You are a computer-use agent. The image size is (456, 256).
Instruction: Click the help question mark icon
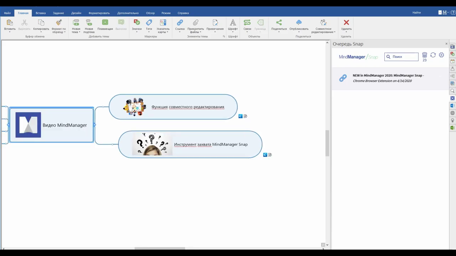pyautogui.click(x=453, y=12)
